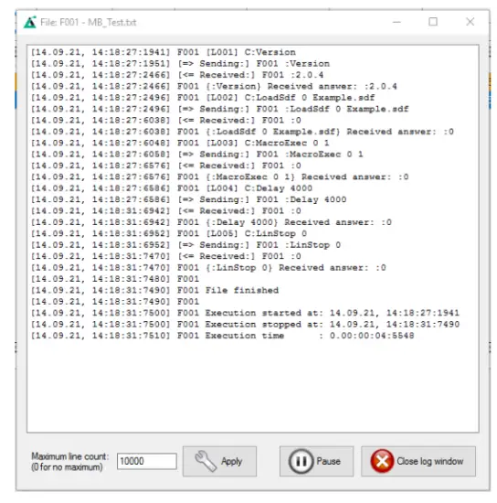Click the 'Maximum line count:' label
Screen dimensions: 497x503
69,456
